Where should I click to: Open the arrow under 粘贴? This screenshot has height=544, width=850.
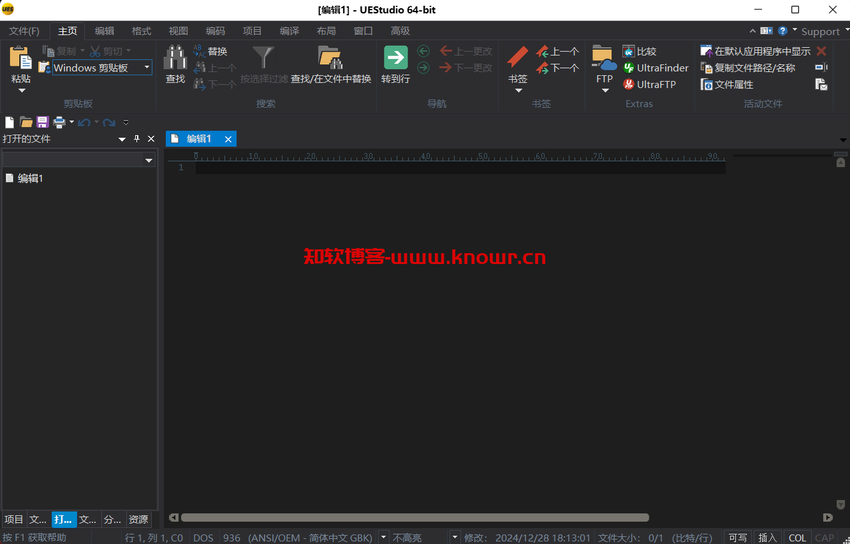pos(21,91)
